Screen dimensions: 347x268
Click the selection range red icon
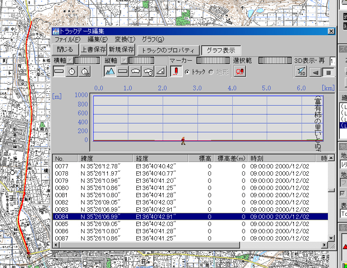[x=240, y=72]
